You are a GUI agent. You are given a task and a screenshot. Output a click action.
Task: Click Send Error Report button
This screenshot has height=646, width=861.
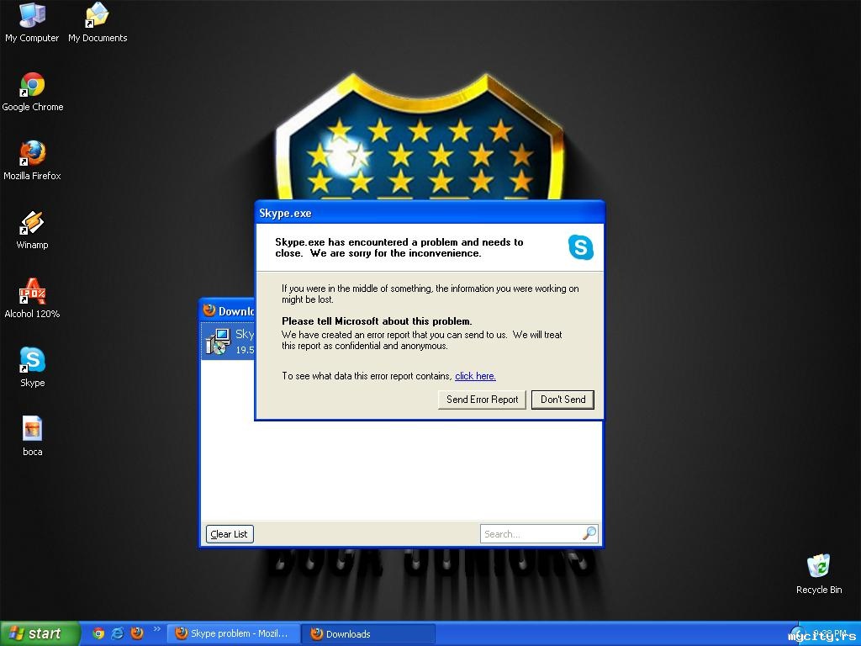point(482,400)
